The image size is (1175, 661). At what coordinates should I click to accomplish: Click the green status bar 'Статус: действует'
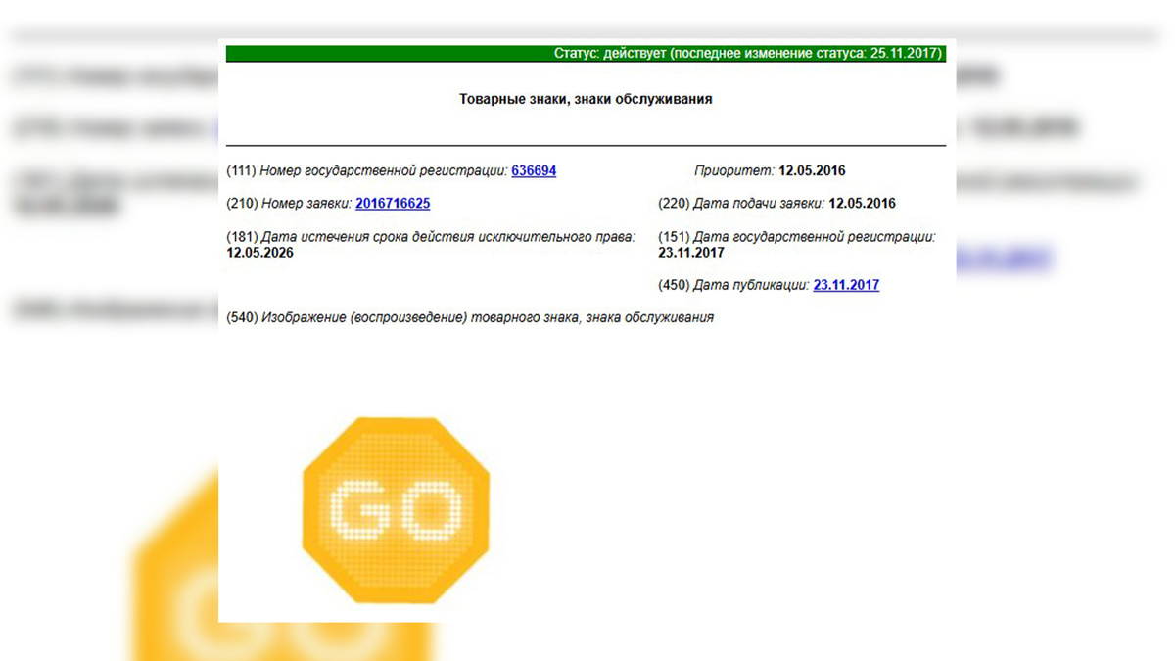click(x=586, y=54)
